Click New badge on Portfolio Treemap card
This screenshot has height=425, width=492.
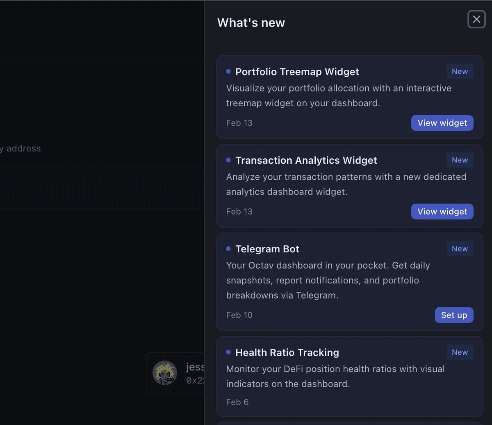click(x=460, y=71)
